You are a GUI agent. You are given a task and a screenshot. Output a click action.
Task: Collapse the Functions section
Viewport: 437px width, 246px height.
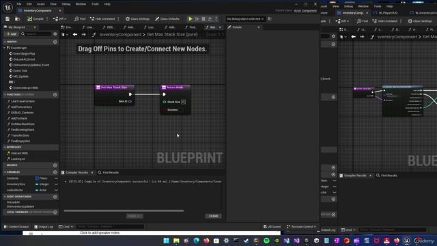pyautogui.click(x=5, y=95)
